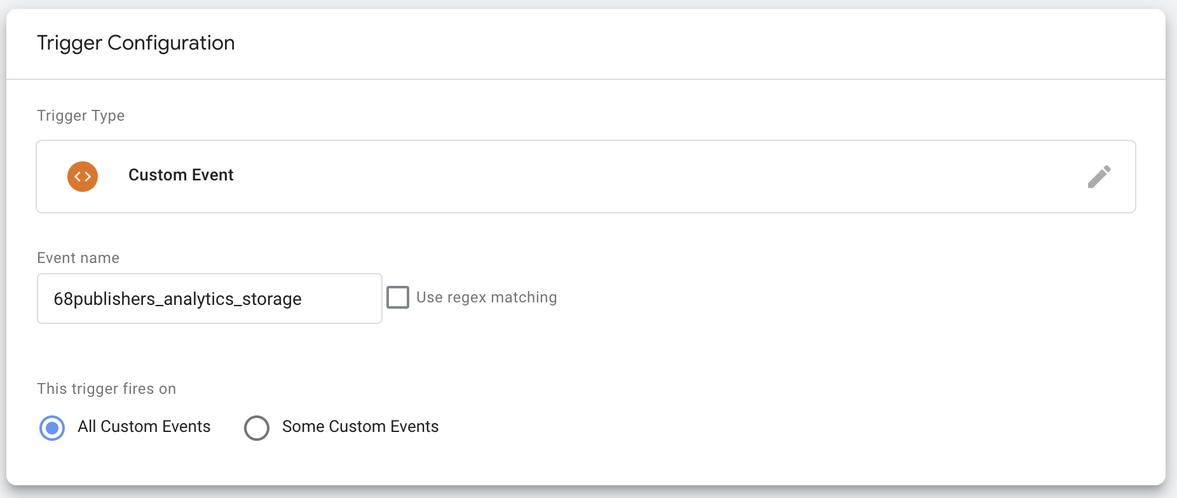Viewport: 1177px width, 498px height.
Task: Click the Some Custom Events label text
Action: pyautogui.click(x=360, y=427)
